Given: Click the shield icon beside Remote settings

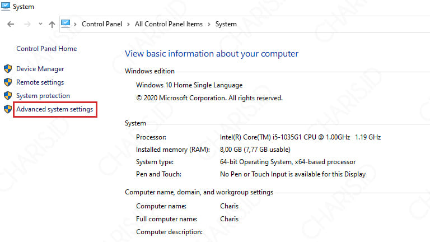Looking at the screenshot, I should pos(8,82).
